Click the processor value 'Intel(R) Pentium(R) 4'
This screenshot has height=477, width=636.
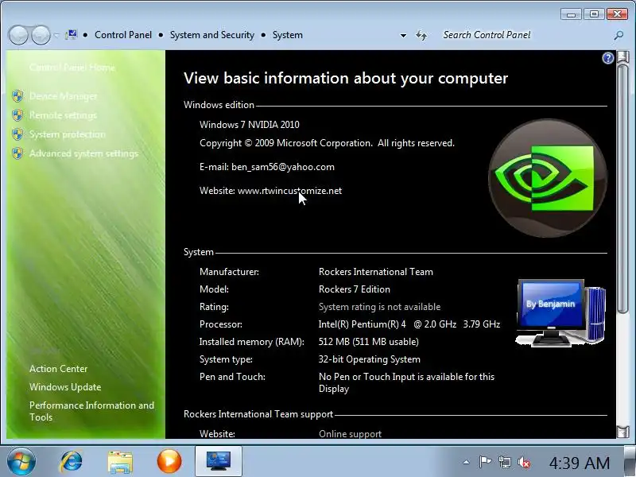363,324
